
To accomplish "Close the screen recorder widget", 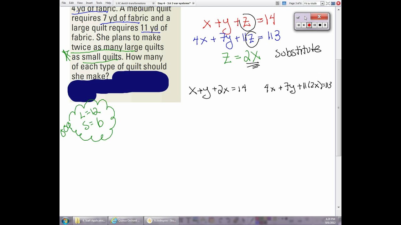I will (319, 17).
